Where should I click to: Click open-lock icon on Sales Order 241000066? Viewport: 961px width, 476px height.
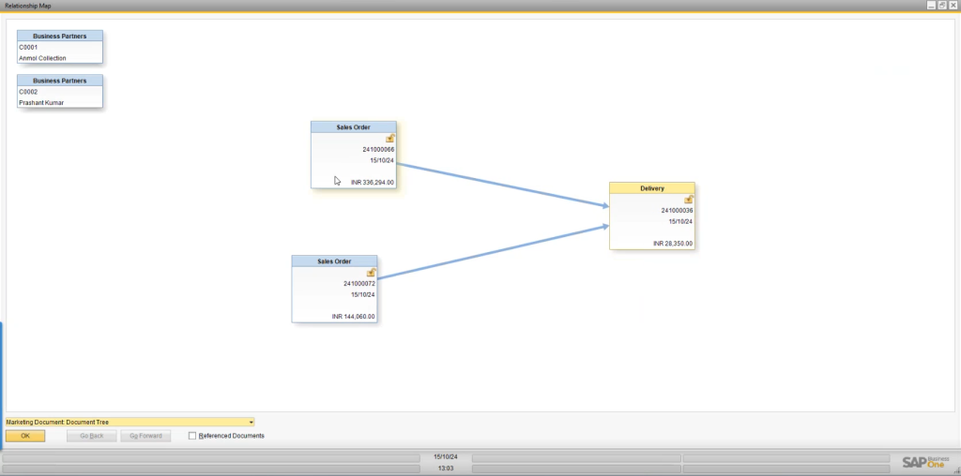click(x=390, y=139)
